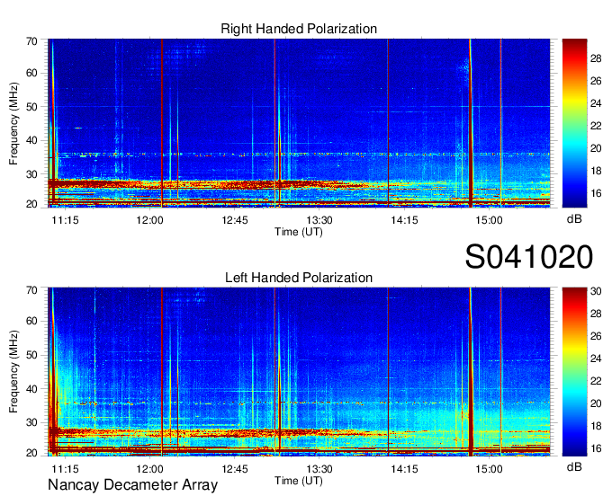The height and width of the screenshot is (496, 612).
Task: Click the 13:30 time tick under Right Handed plot
Action: click(x=319, y=220)
